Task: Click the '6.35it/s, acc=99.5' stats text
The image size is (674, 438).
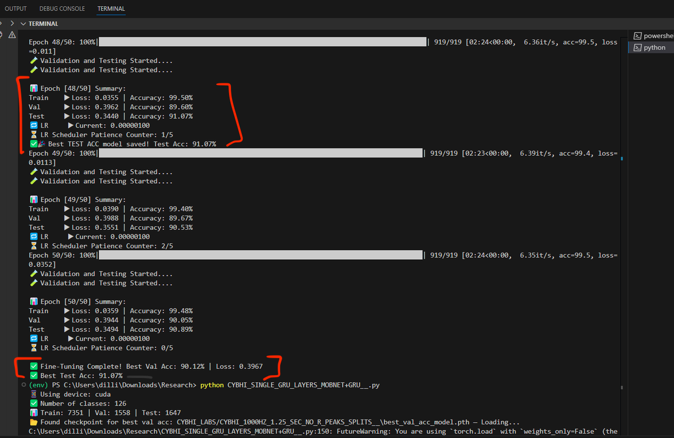Action: pyautogui.click(x=555, y=255)
